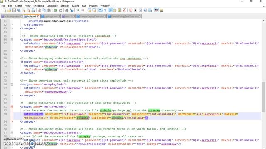266x149 pixels.
Task: Open the Edit menu
Action: (10, 6)
